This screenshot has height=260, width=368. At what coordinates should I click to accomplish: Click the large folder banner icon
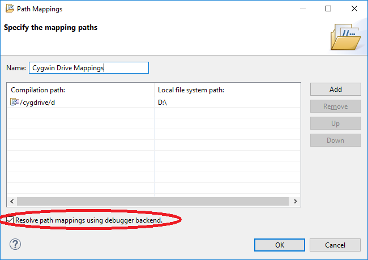[x=345, y=37]
